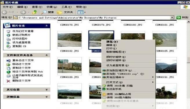The width and height of the screenshot is (190, 109).
Task: Expand 打开方式(H) submenu
Action: pos(129,82)
